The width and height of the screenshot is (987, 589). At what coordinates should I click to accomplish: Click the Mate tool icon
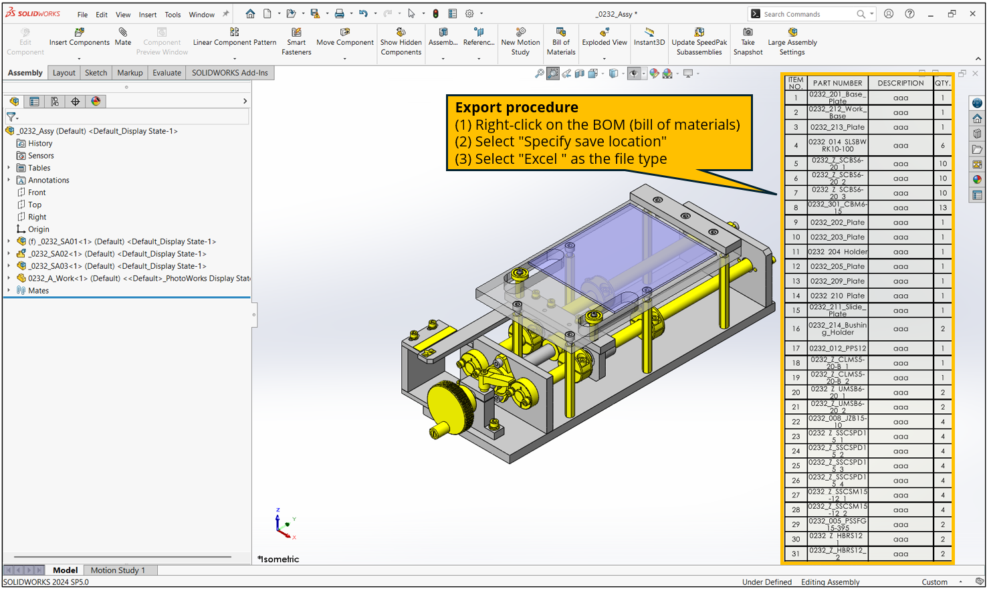123,32
